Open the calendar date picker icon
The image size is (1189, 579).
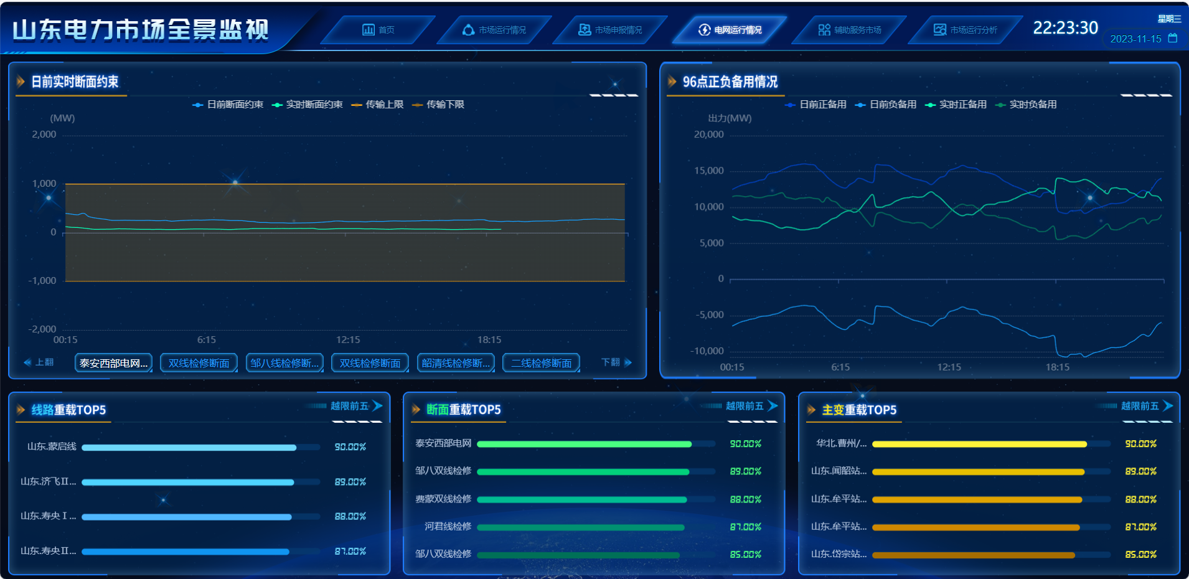(1173, 39)
